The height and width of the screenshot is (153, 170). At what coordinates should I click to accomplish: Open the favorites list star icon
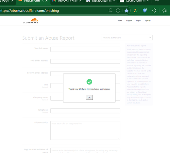(164, 11)
